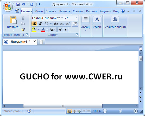Apply red font color
145x116 pixels.
coord(43,30)
